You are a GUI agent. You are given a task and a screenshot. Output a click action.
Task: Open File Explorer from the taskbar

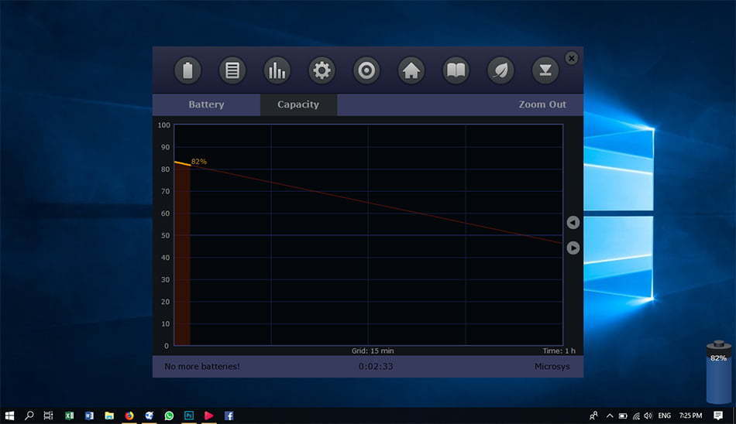point(109,415)
